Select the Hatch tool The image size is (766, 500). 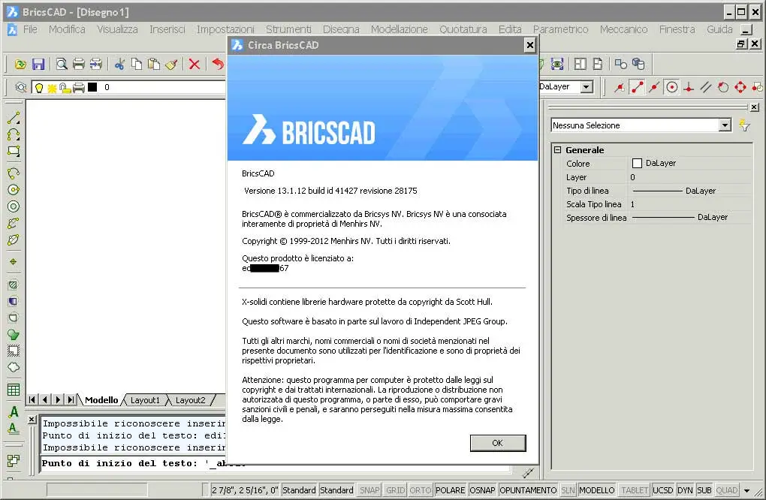pyautogui.click(x=14, y=285)
